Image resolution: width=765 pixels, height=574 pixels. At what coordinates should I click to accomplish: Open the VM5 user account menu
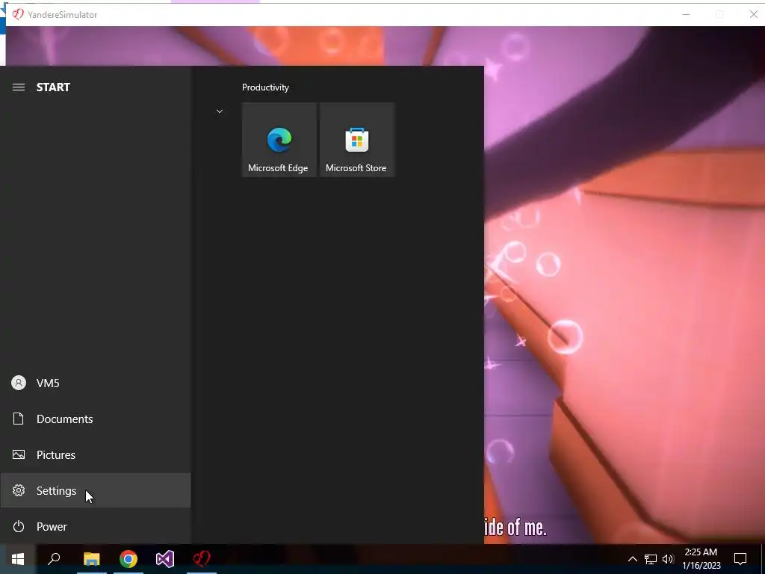96,383
